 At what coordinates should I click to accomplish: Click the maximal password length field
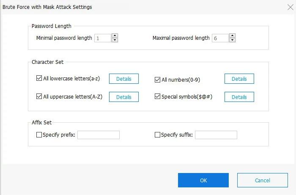point(220,38)
